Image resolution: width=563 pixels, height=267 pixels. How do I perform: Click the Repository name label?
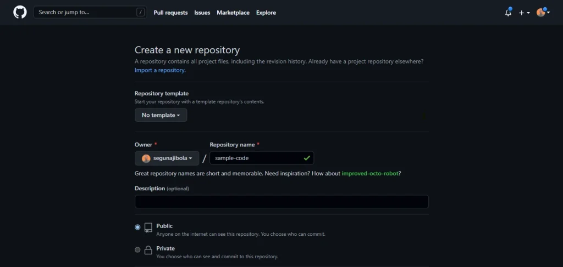pyautogui.click(x=233, y=145)
